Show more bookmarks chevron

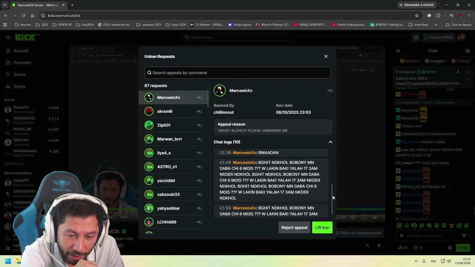pyautogui.click(x=436, y=25)
